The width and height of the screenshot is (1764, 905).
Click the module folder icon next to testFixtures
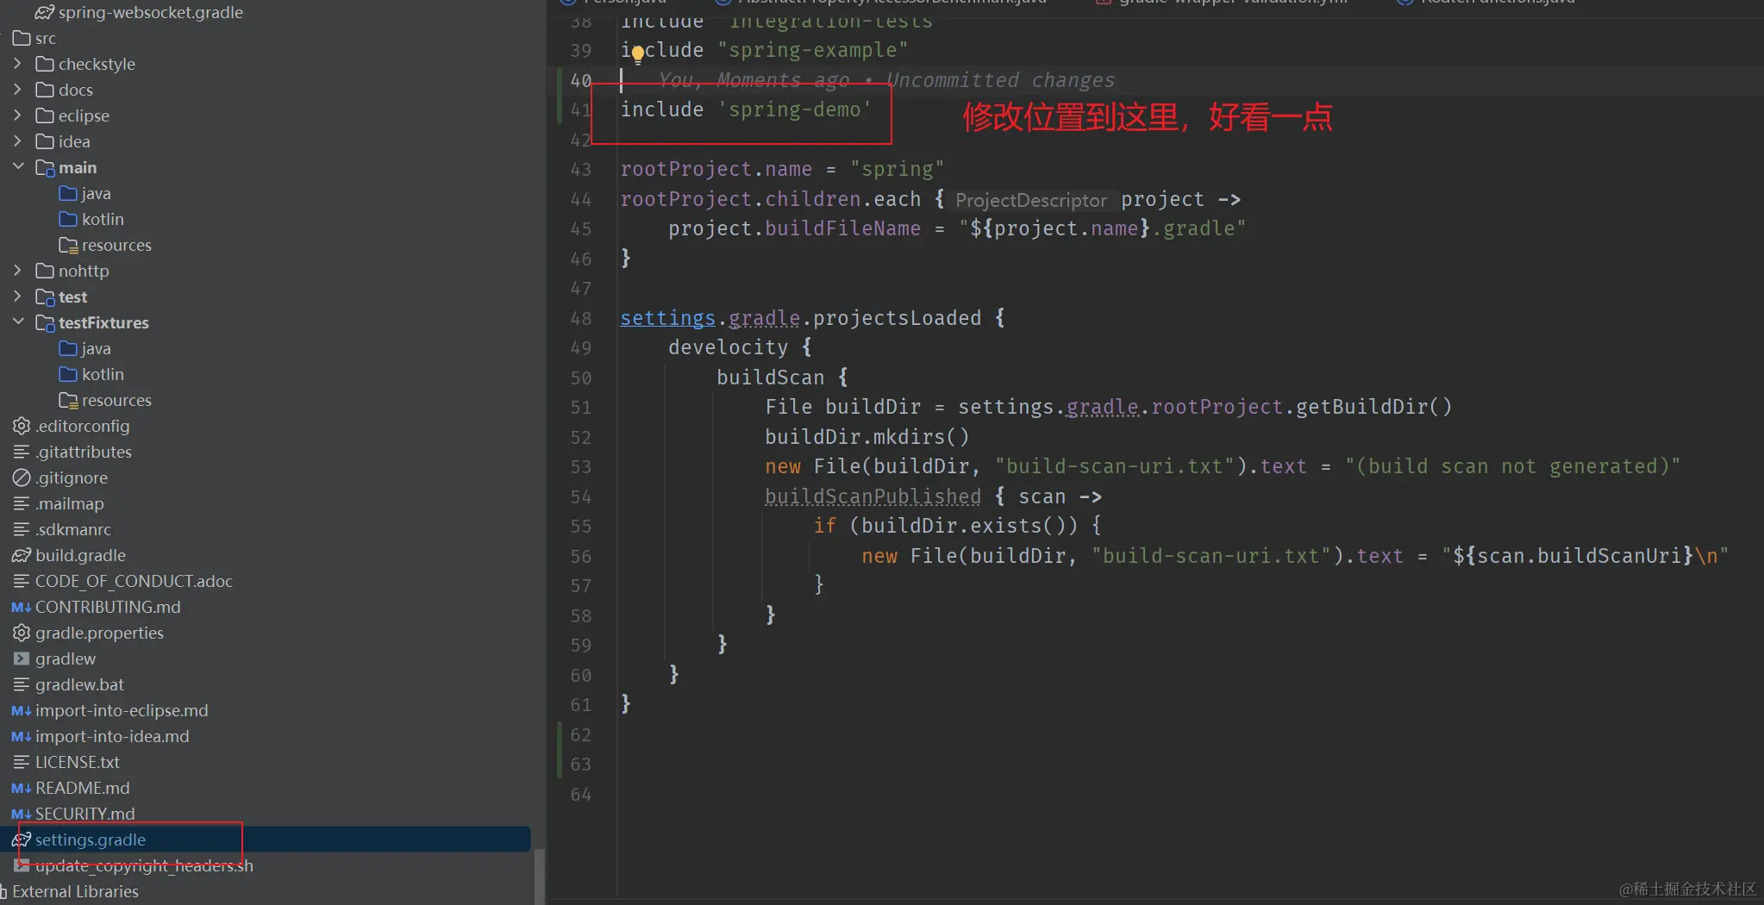(45, 322)
